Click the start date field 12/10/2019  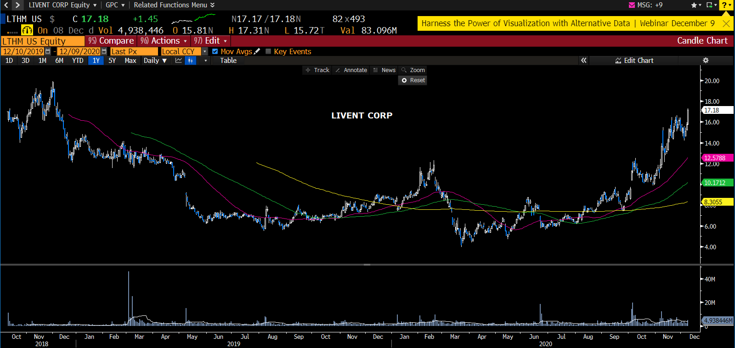coord(23,51)
